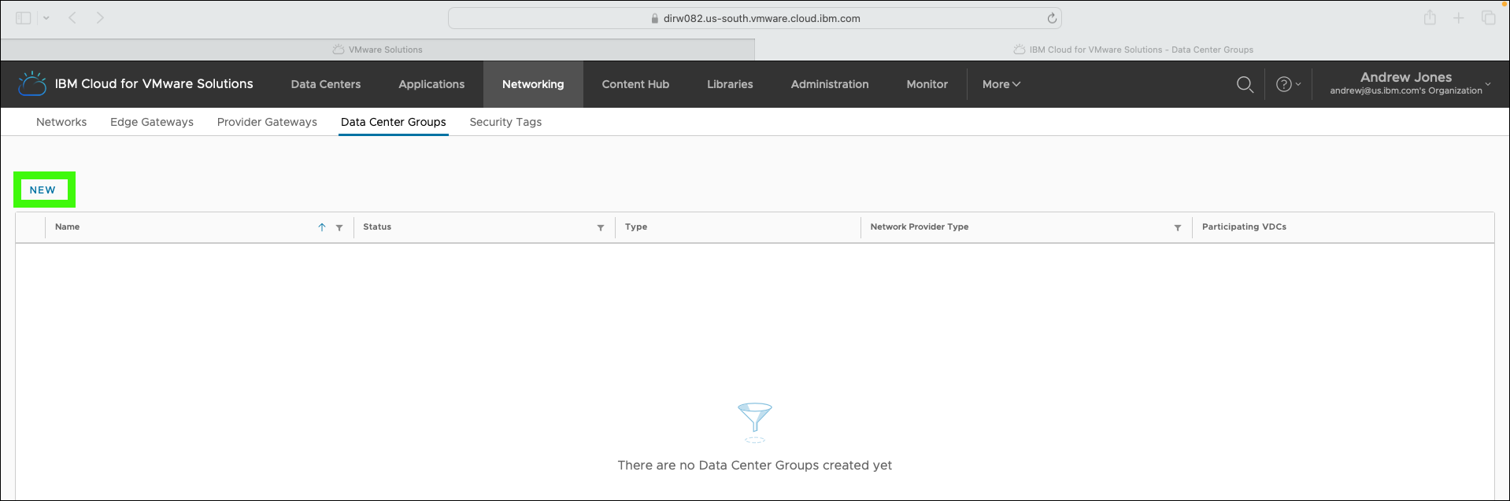
Task: Click the browser share icon
Action: tap(1430, 17)
